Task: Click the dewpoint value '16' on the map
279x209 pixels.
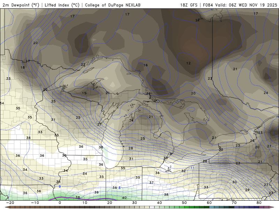Action: coord(145,65)
